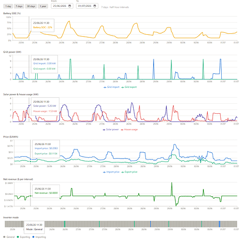The height and width of the screenshot is (241, 242).
Task: Click Battery SOC : 22% tooltip value
Action: click(43, 27)
